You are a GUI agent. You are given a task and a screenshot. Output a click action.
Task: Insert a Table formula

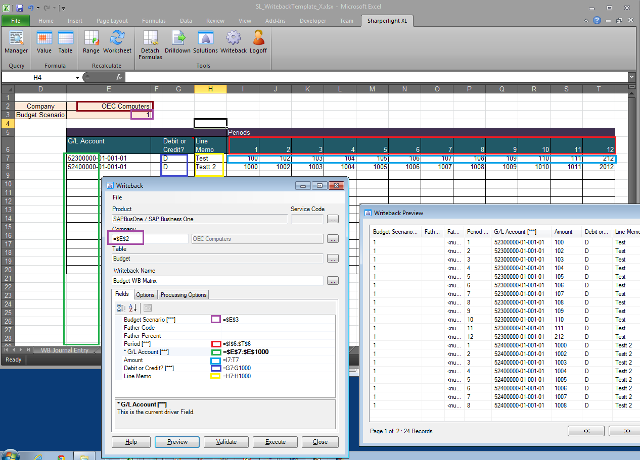[65, 42]
